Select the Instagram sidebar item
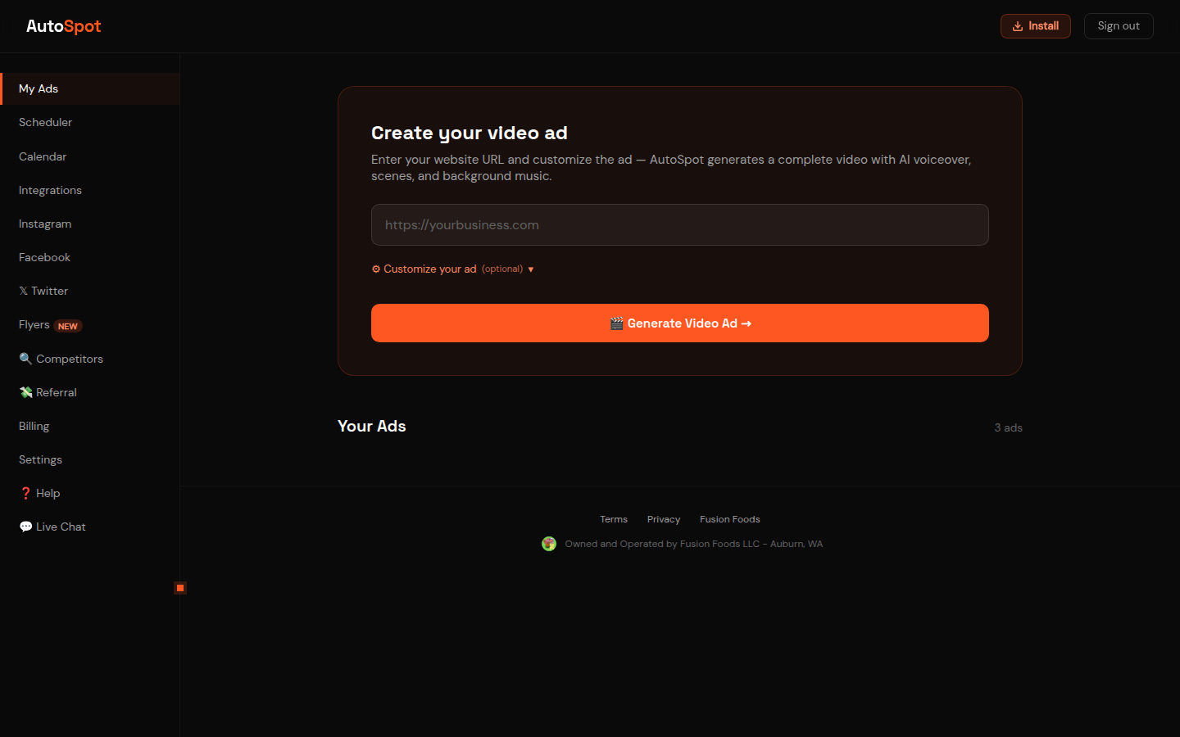The height and width of the screenshot is (737, 1180). [90, 224]
